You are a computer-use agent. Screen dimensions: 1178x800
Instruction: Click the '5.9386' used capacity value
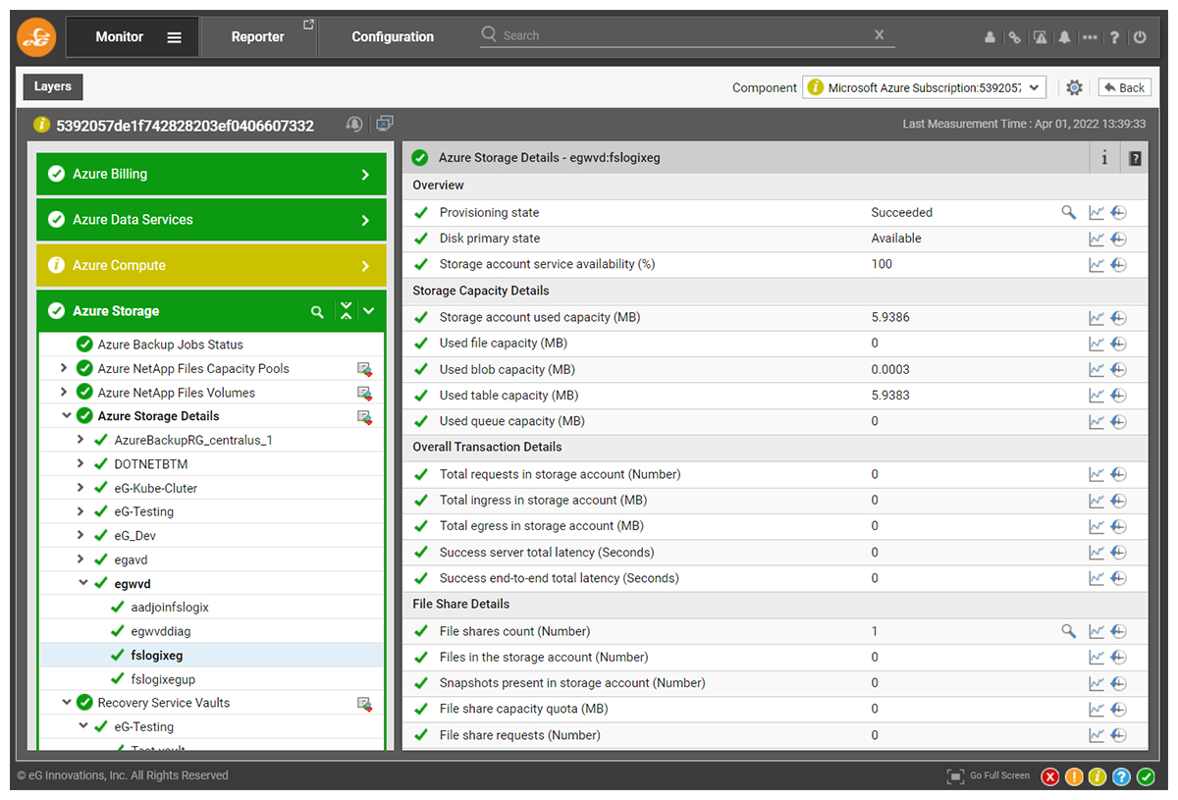point(890,317)
